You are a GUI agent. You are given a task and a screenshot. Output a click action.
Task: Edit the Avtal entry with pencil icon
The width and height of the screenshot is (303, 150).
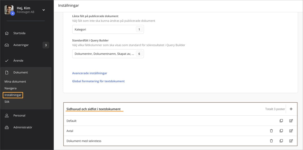click(291, 131)
